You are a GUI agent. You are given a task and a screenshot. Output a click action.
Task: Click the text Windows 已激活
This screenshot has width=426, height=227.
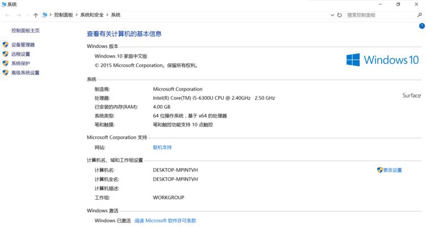tap(113, 221)
